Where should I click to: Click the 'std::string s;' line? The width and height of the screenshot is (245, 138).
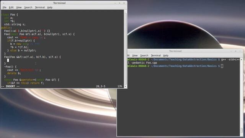[x=15, y=25]
